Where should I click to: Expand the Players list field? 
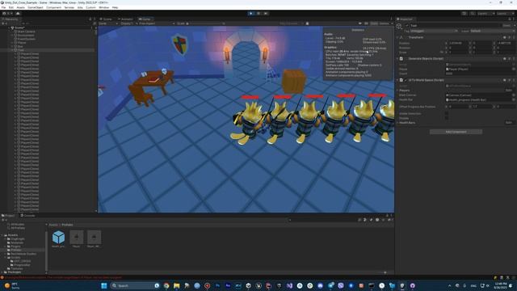tap(397, 90)
